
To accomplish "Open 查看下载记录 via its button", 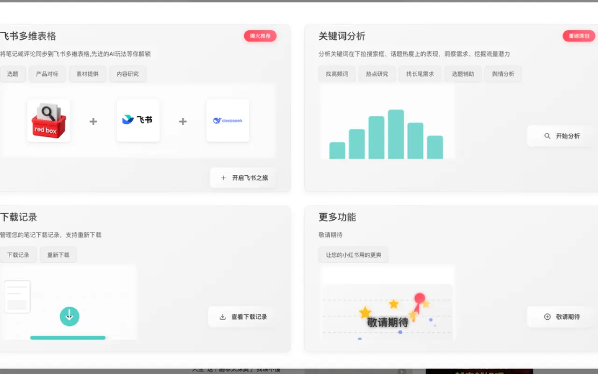I will [244, 316].
